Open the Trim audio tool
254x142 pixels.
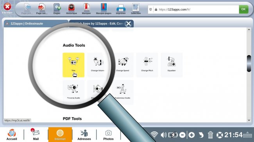pyautogui.click(x=73, y=65)
